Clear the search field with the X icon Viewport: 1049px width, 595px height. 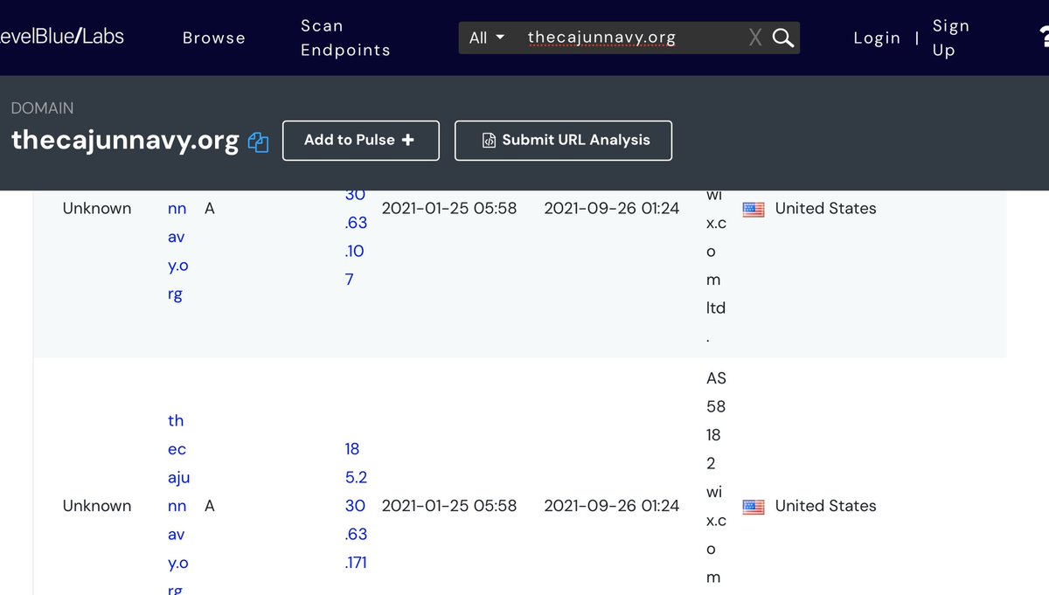click(755, 38)
